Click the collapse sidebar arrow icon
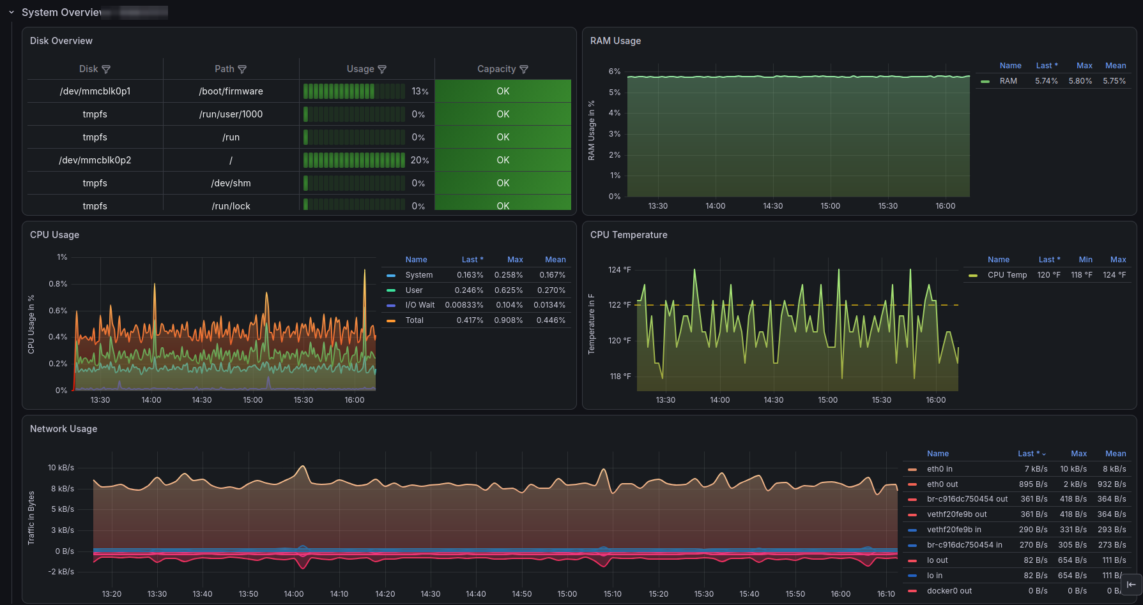The width and height of the screenshot is (1143, 605). pos(1131,584)
